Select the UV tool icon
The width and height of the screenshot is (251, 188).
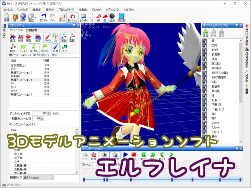pyautogui.click(x=56, y=38)
